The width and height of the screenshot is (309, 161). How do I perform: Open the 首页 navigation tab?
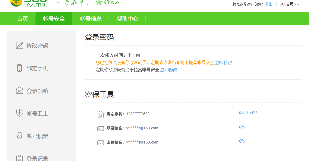23,18
